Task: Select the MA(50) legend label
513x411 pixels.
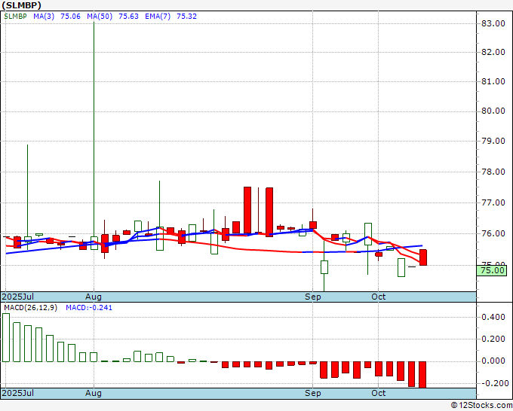Action: click(x=100, y=17)
